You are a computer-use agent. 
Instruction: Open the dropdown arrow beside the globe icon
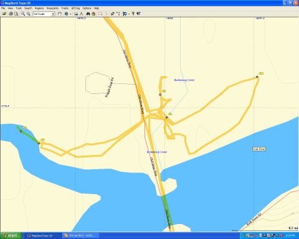70,14
